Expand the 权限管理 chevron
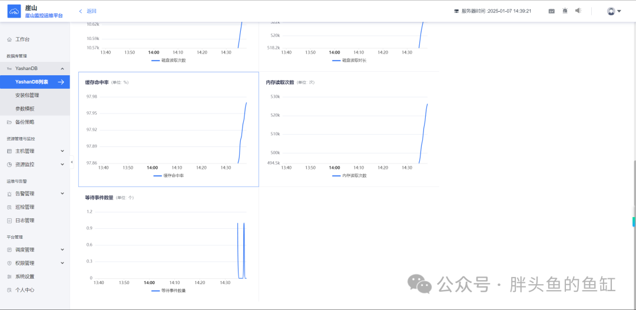 point(62,263)
